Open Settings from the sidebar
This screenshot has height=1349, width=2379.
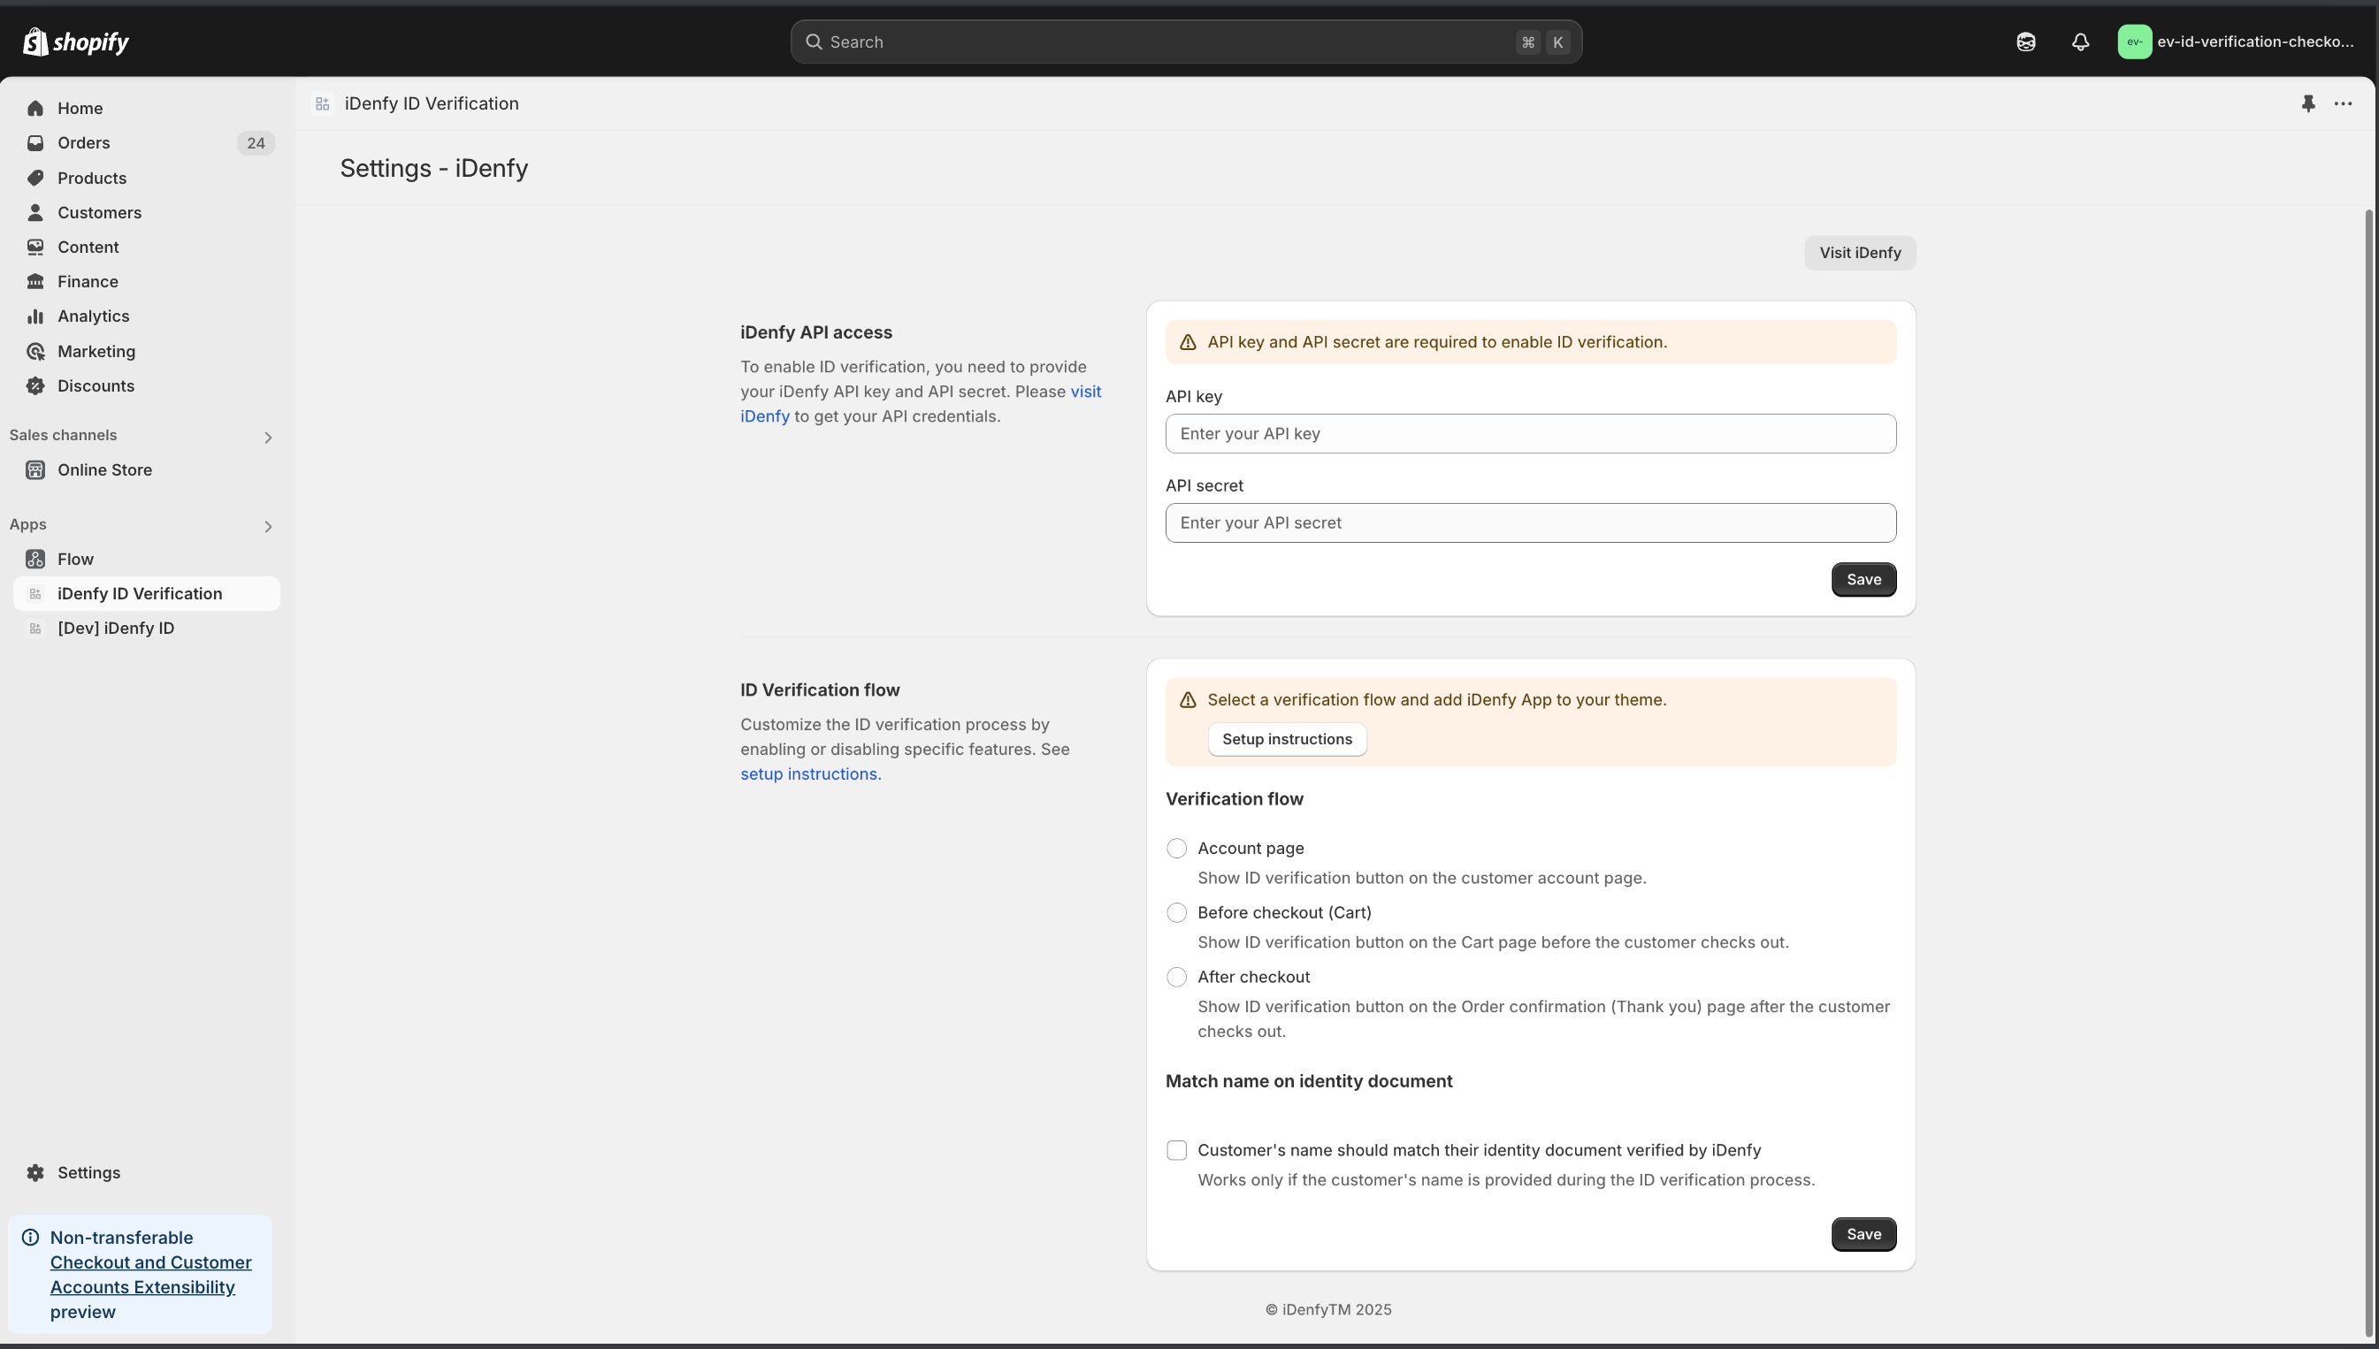coord(88,1172)
